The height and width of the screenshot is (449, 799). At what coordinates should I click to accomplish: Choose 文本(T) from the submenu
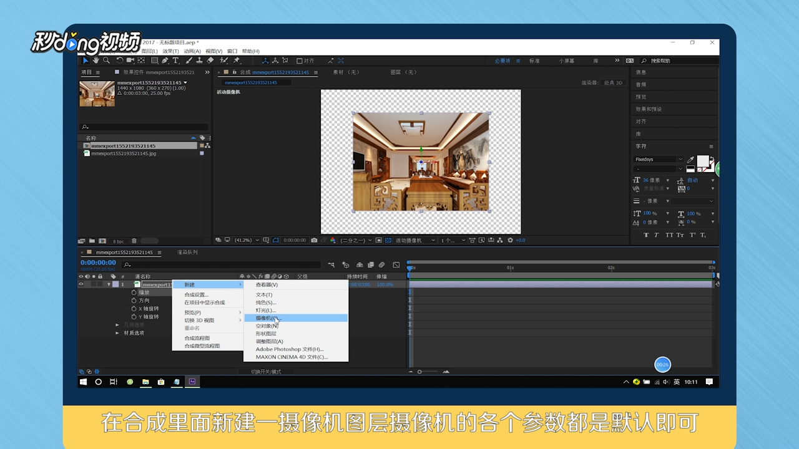[295, 294]
